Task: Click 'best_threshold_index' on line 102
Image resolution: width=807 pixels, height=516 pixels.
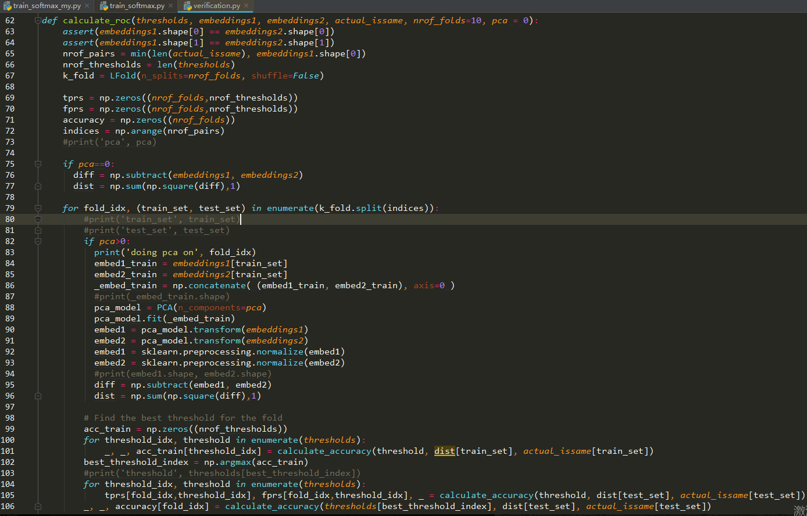Action: [136, 462]
